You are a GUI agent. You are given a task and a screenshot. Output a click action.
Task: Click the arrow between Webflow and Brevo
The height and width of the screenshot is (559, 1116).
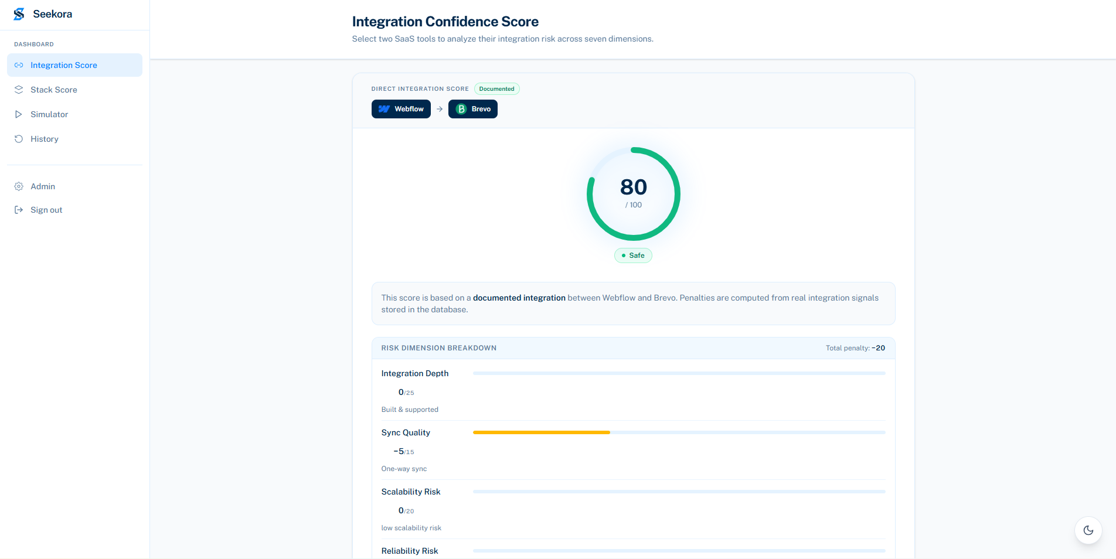tap(440, 109)
